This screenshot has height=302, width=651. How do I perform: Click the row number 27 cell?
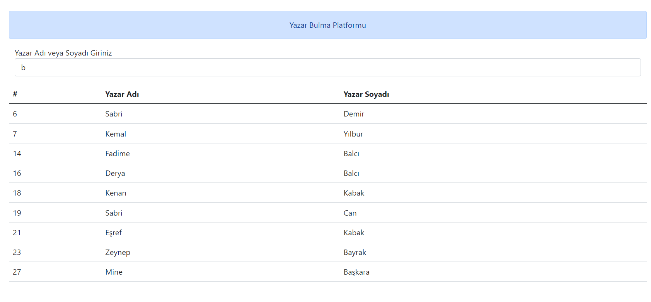click(17, 272)
